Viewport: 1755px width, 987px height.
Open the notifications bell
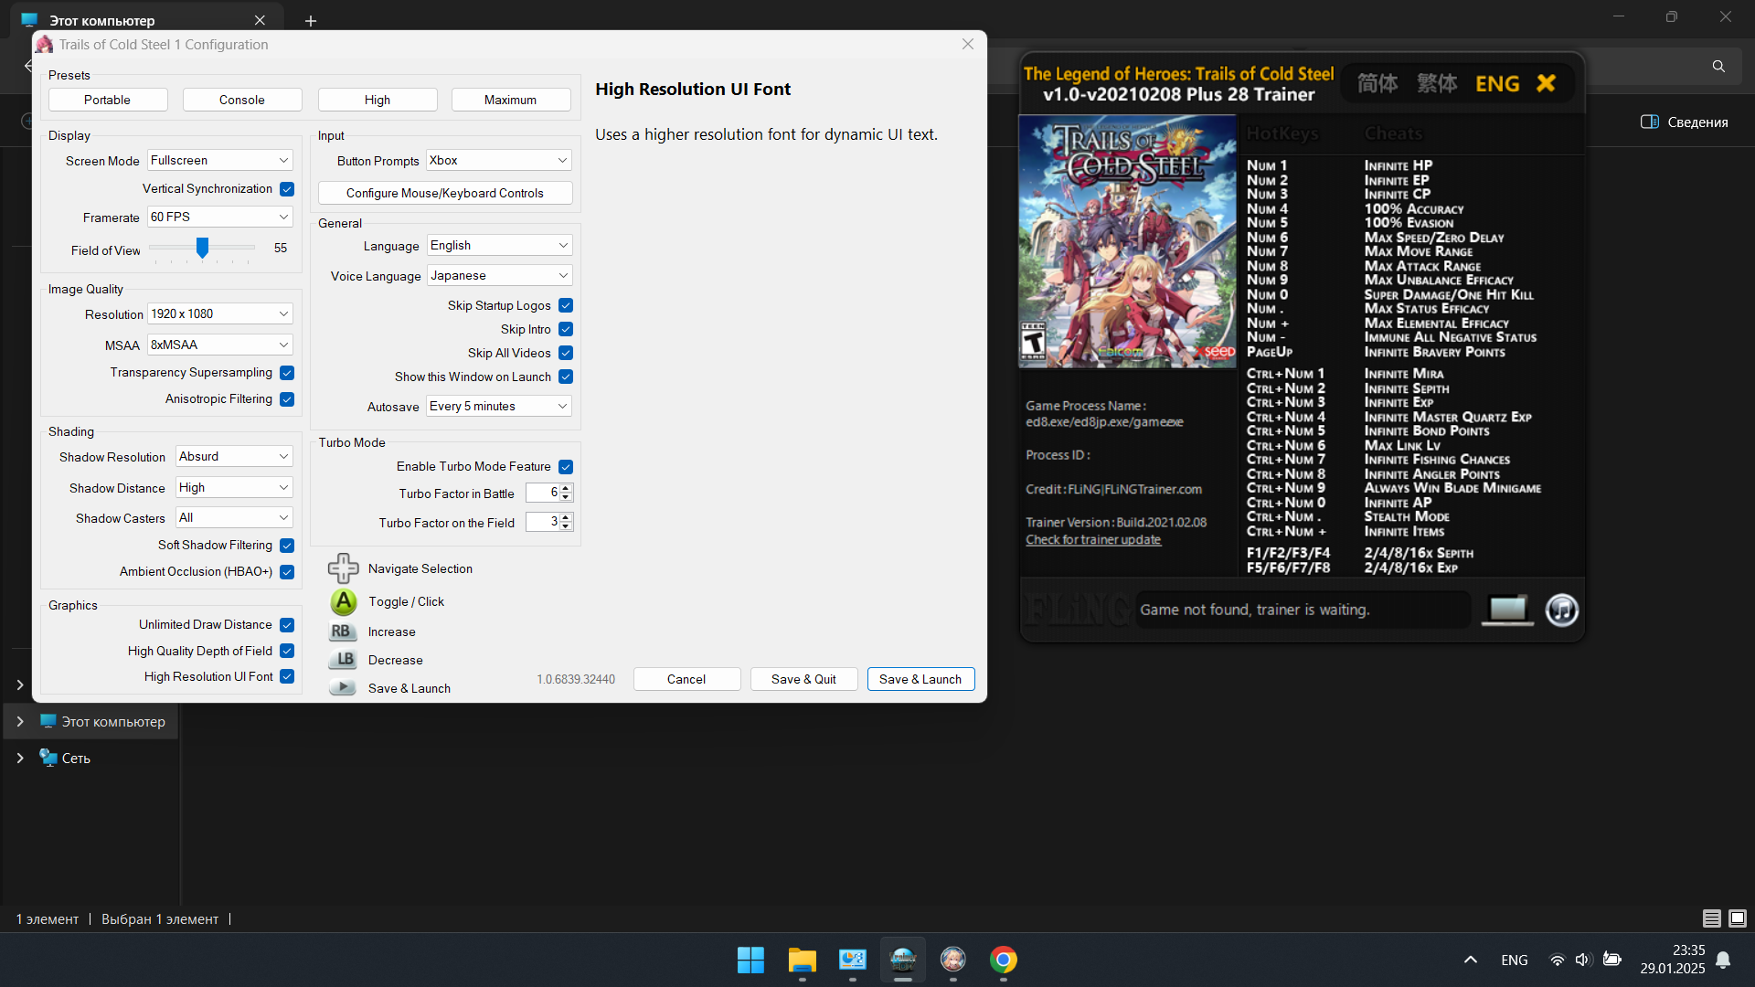click(1723, 960)
